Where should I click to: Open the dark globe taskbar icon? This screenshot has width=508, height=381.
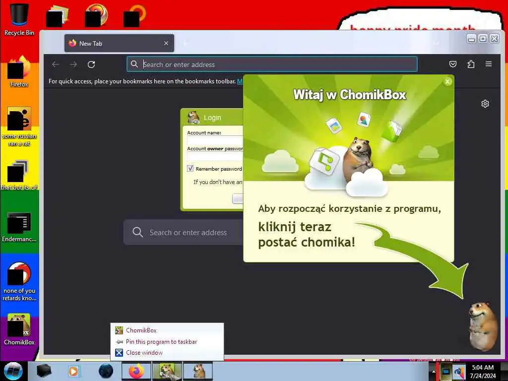tap(106, 371)
